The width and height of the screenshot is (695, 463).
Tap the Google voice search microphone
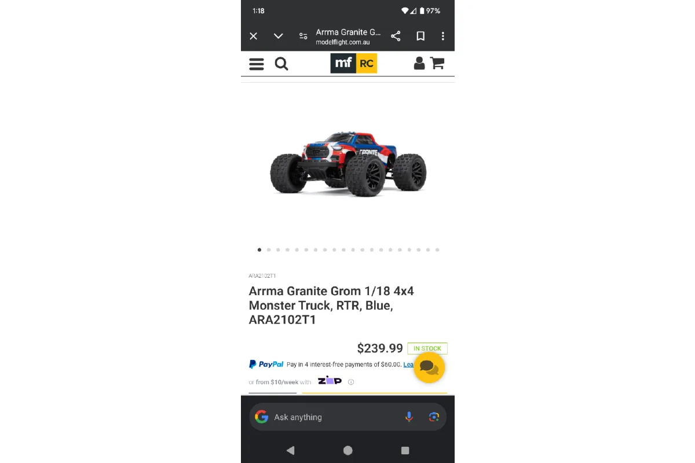[x=409, y=417]
